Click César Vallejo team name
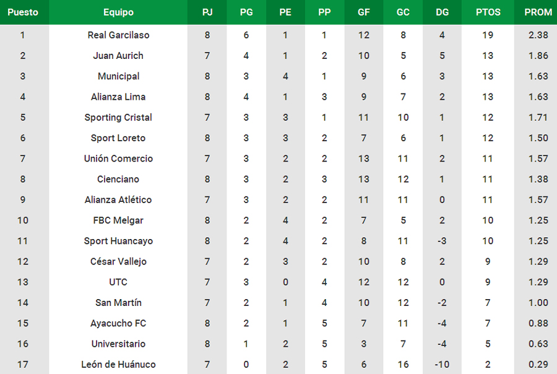The image size is (557, 374). pos(118,262)
